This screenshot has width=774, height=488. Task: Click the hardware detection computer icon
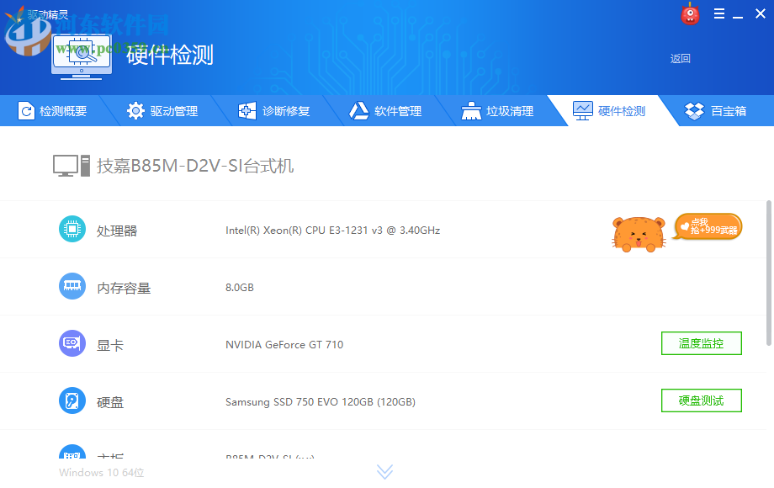pyautogui.click(x=81, y=57)
